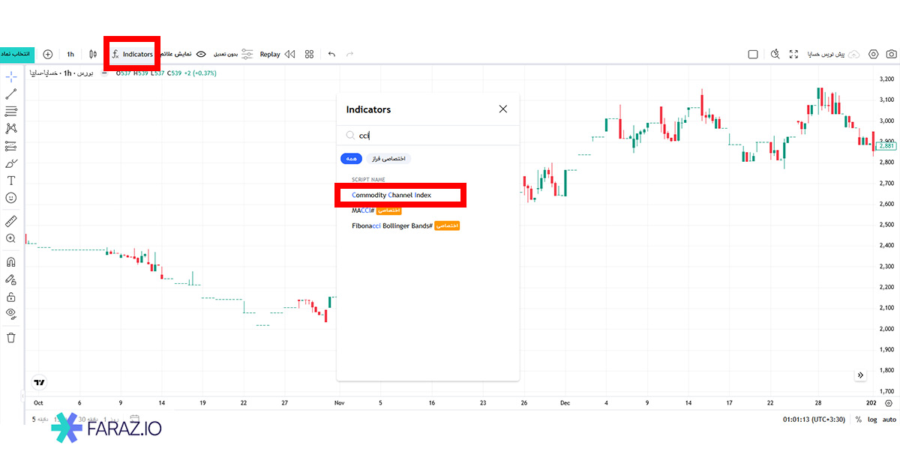Select the Text annotation tool

point(11,181)
